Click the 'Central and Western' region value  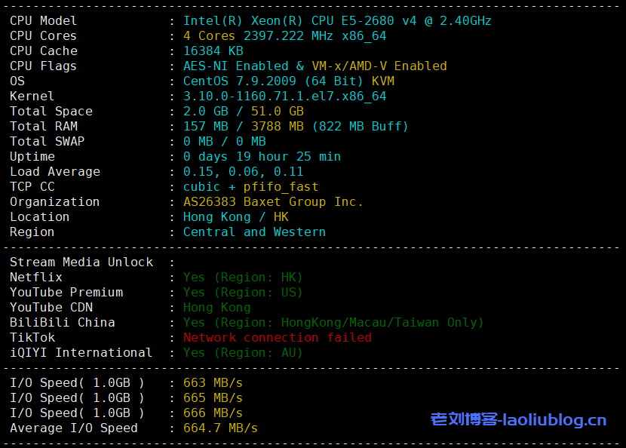pos(254,232)
